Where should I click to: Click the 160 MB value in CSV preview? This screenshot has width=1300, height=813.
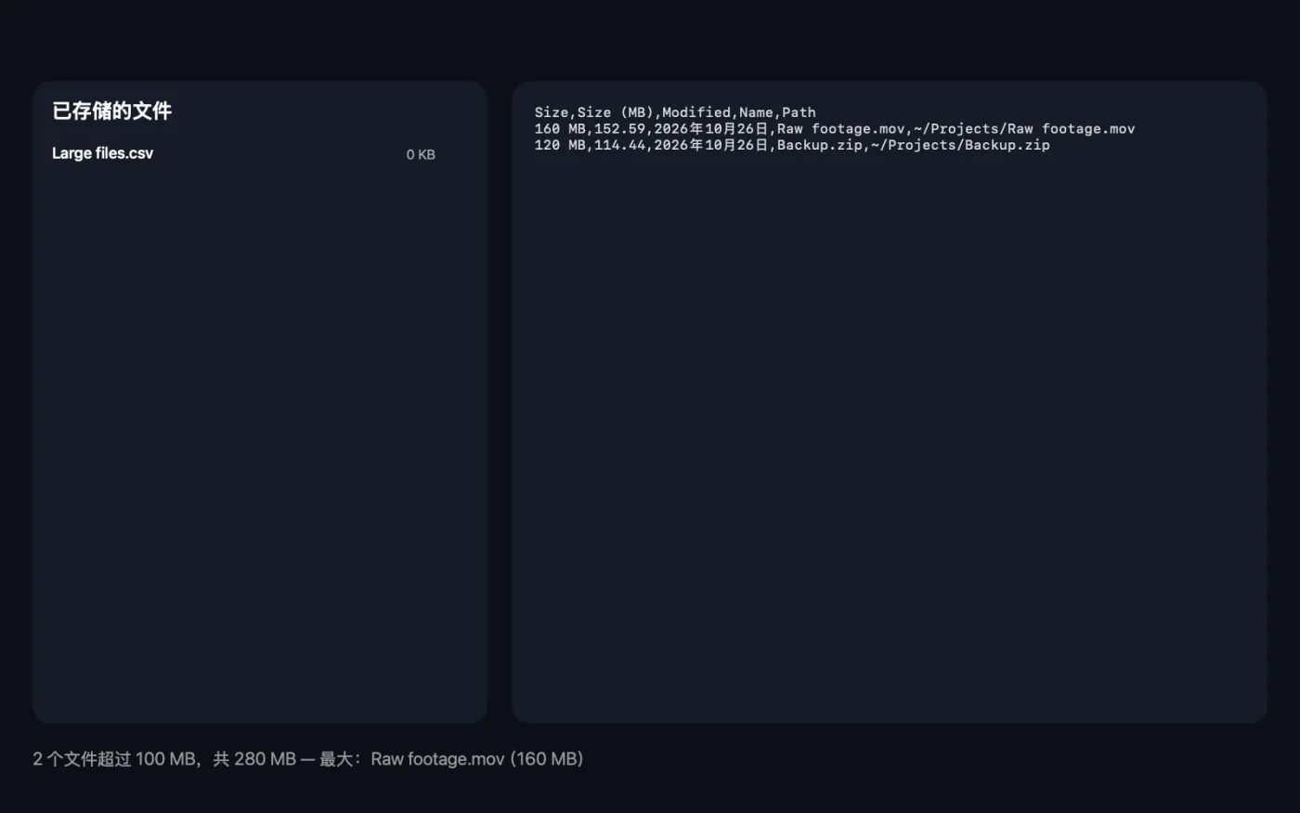(x=560, y=129)
